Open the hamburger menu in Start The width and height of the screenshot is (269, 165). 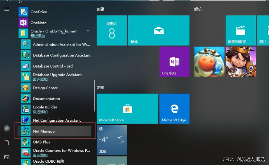[x=7, y=9]
